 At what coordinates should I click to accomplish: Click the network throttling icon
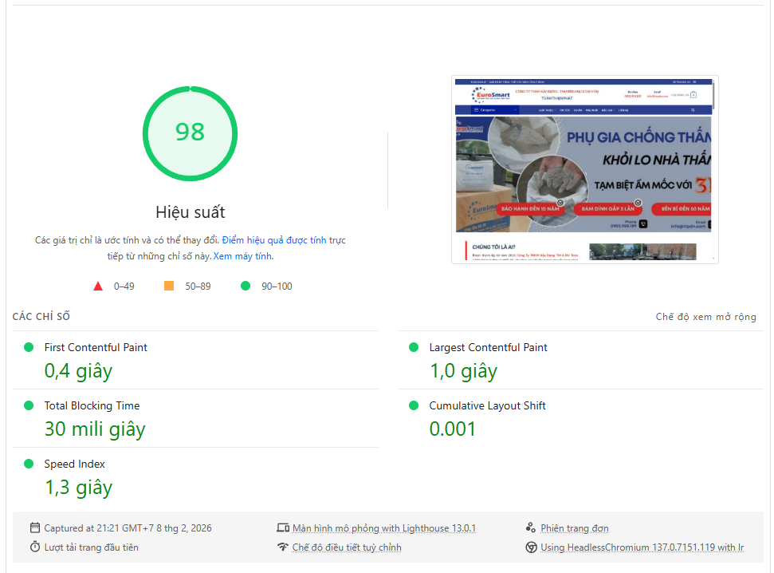click(x=282, y=547)
